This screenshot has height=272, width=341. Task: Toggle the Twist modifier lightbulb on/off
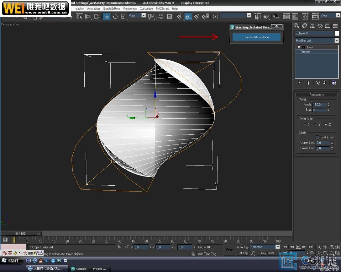pyautogui.click(x=299, y=47)
